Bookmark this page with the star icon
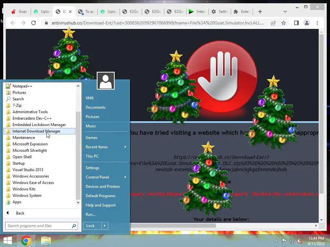Screen dimensions: 330x247 click(284, 23)
